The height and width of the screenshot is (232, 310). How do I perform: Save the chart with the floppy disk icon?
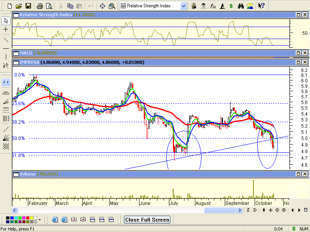coord(28,6)
